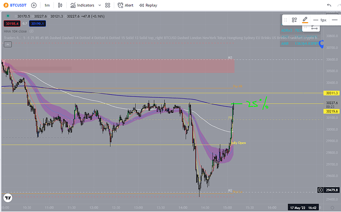Select the Psy-Hi level label
The width and height of the screenshot is (341, 212).
238,86
